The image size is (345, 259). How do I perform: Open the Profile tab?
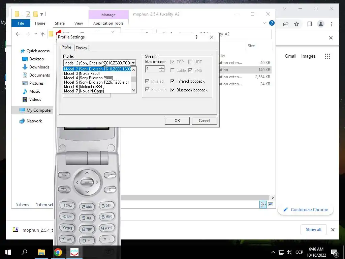[66, 47]
